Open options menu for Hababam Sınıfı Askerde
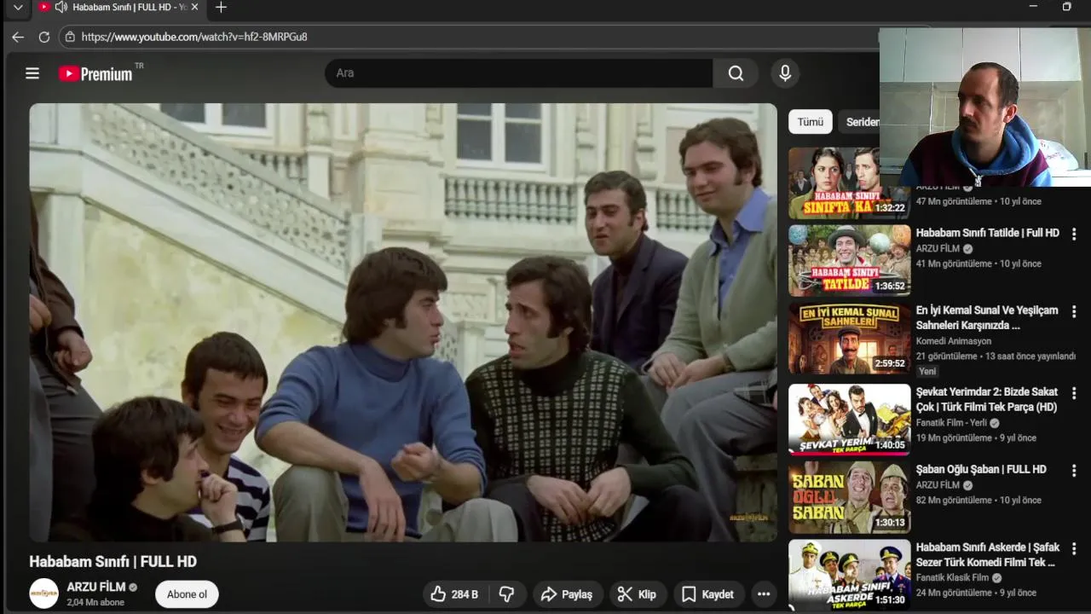The height and width of the screenshot is (614, 1091). [x=1074, y=548]
